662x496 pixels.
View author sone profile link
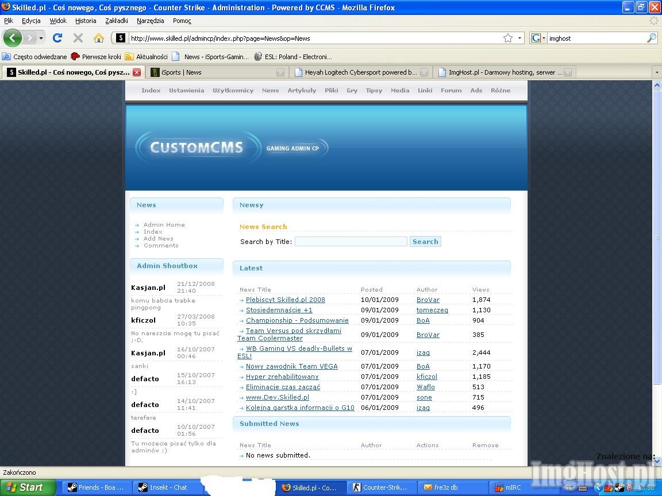424,397
